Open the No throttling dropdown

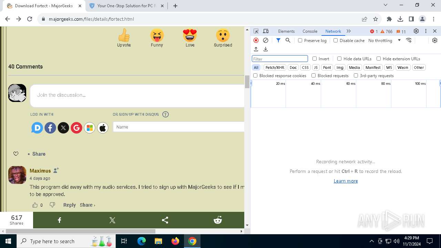(x=384, y=40)
